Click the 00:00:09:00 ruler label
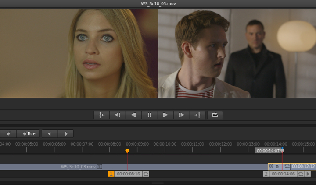The width and height of the screenshot is (316, 185). point(137,144)
